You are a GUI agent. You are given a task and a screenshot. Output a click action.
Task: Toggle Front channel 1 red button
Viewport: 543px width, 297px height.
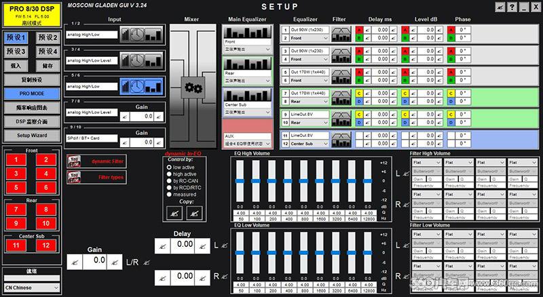click(16, 160)
